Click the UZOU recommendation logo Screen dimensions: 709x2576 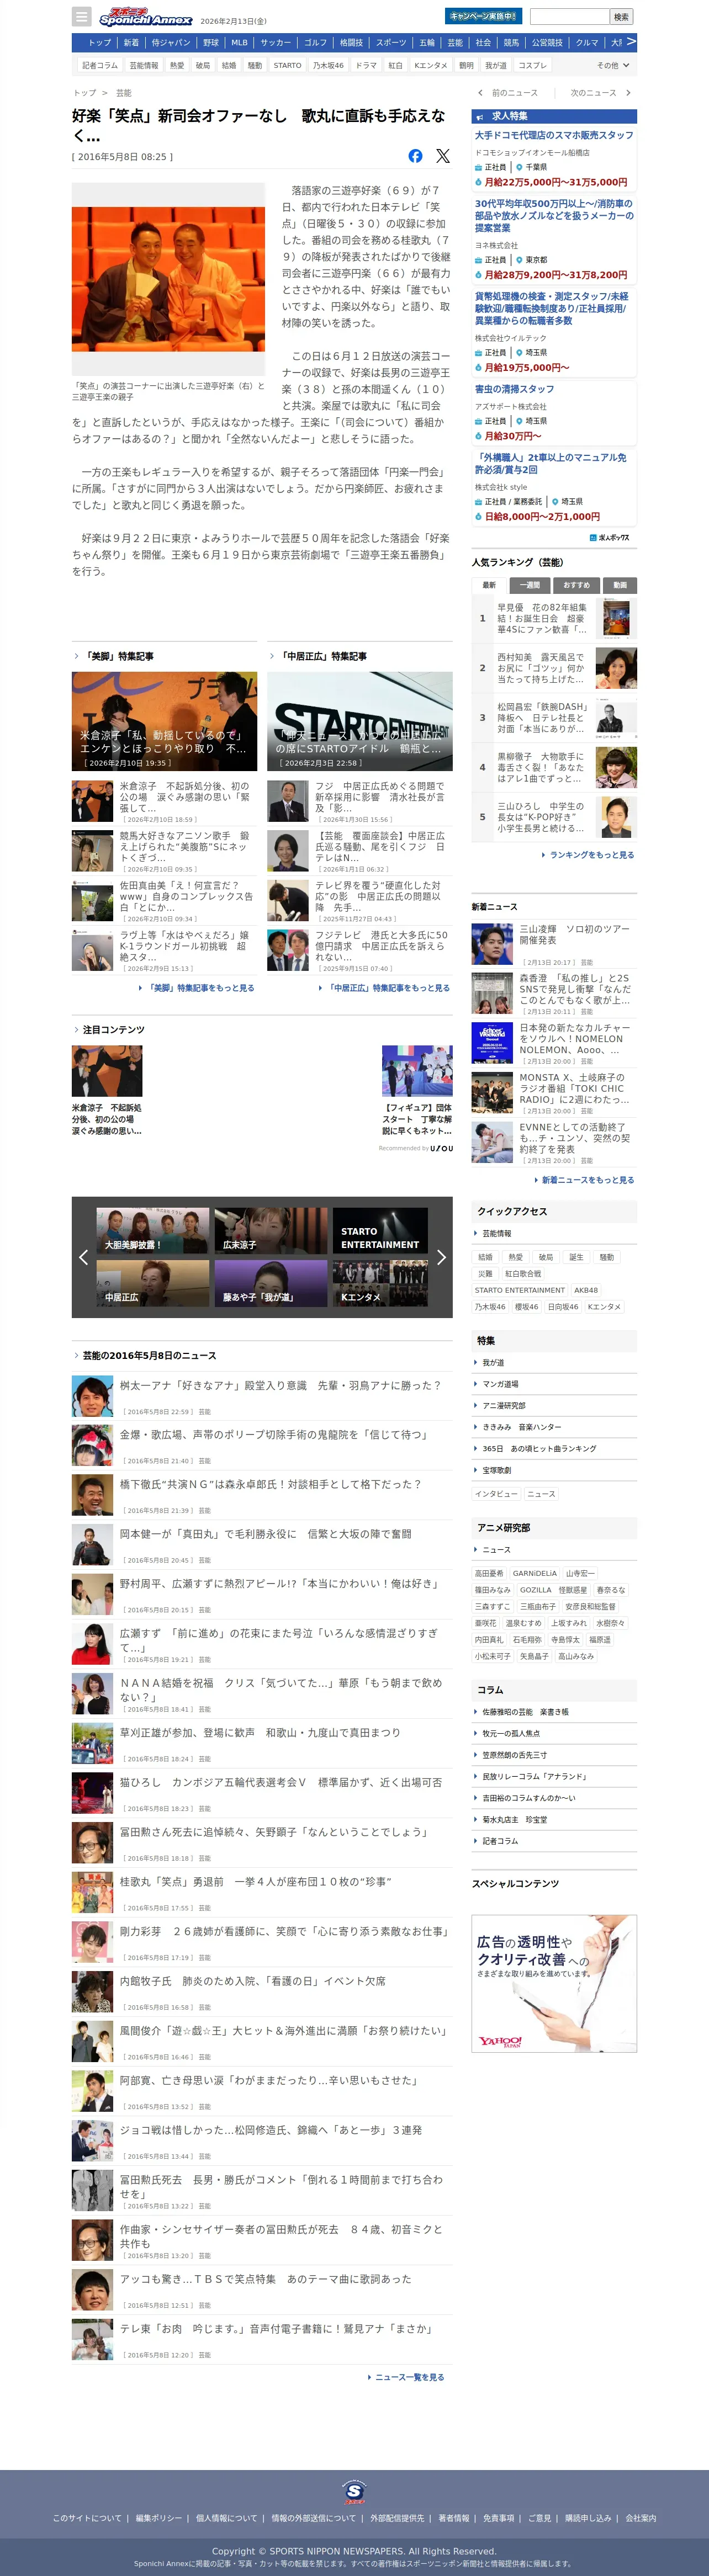point(441,1148)
